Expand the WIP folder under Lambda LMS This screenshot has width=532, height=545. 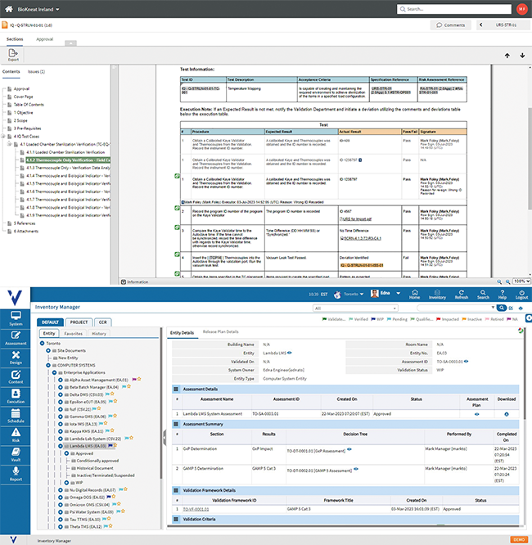pyautogui.click(x=66, y=483)
